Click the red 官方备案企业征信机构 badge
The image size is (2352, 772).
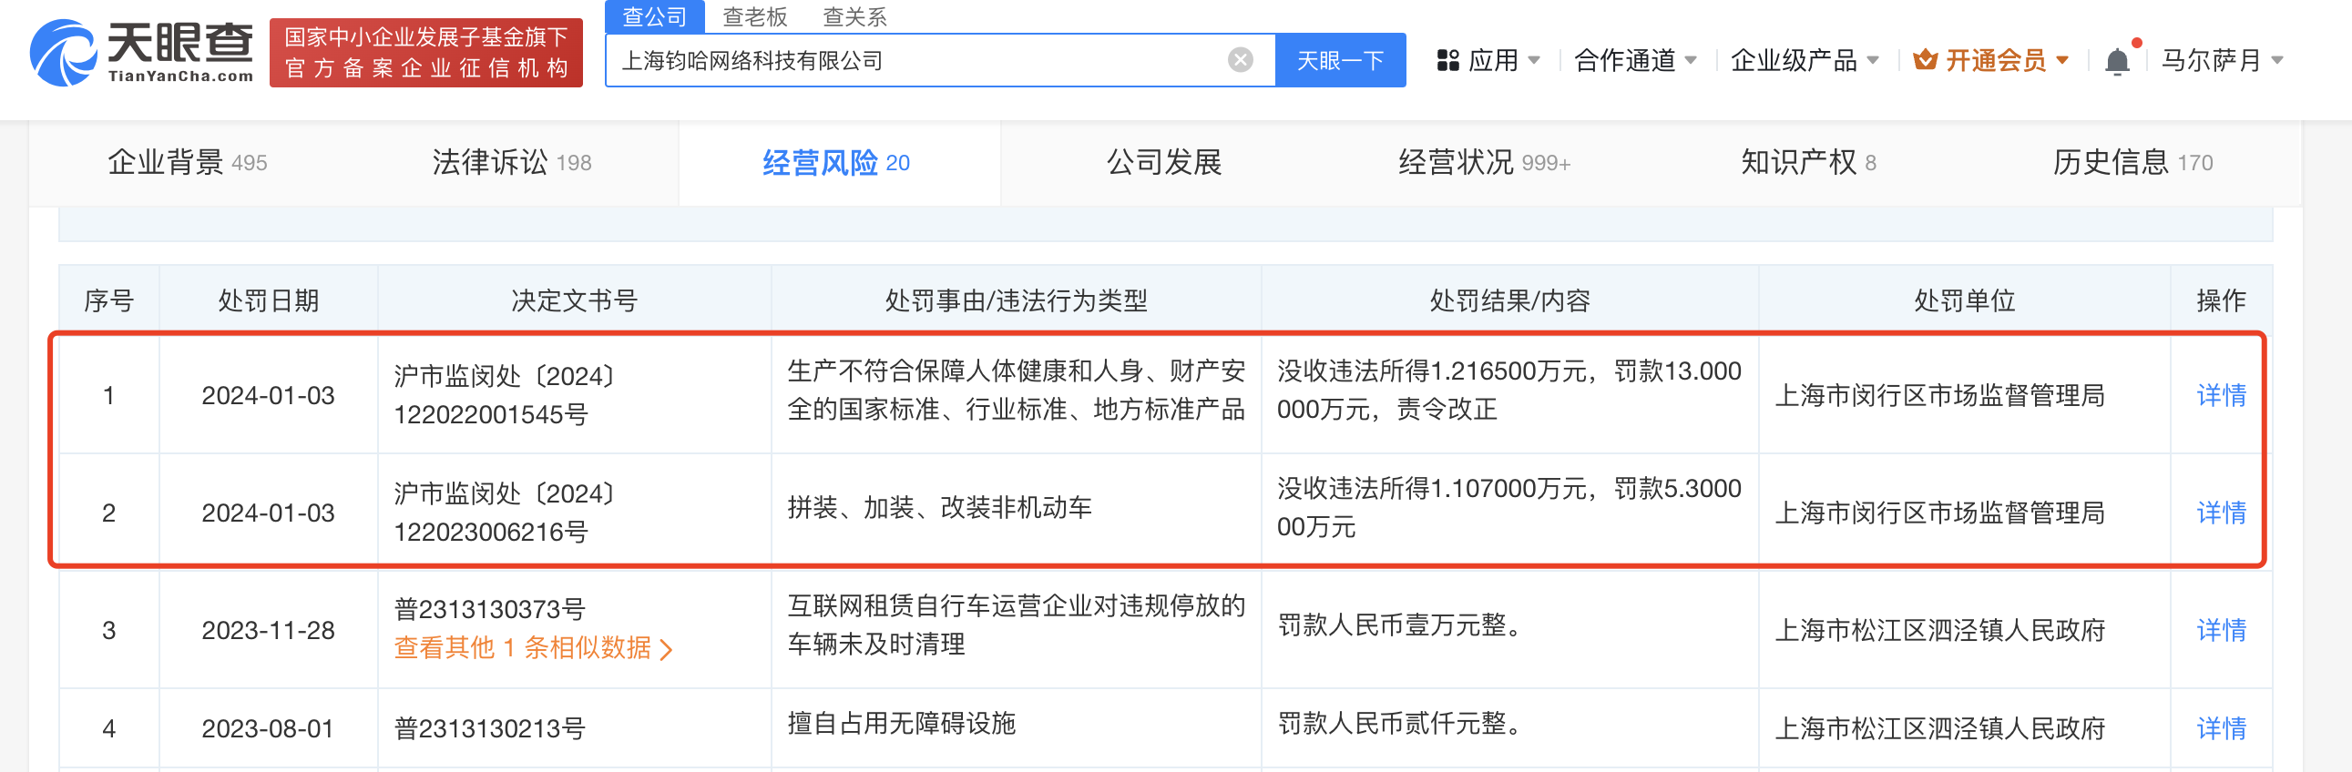425,53
